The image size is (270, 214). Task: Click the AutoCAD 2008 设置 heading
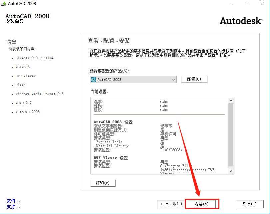click(113, 122)
